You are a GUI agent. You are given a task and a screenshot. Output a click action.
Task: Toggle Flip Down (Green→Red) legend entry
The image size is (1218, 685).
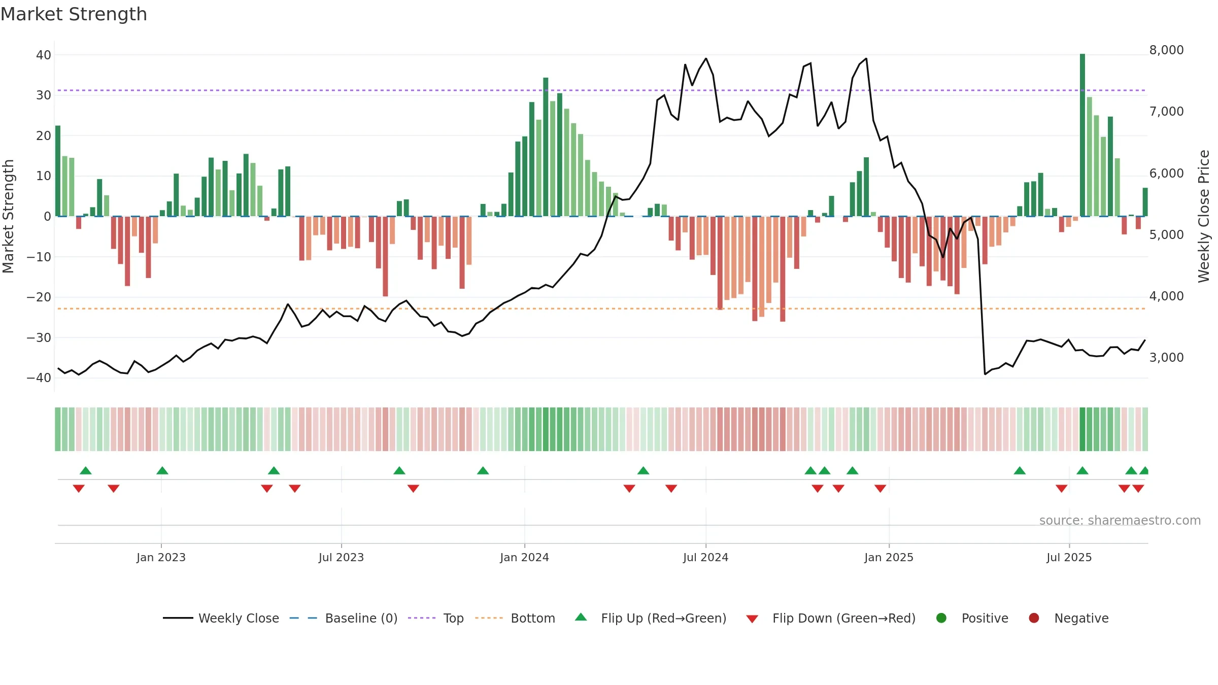(831, 618)
